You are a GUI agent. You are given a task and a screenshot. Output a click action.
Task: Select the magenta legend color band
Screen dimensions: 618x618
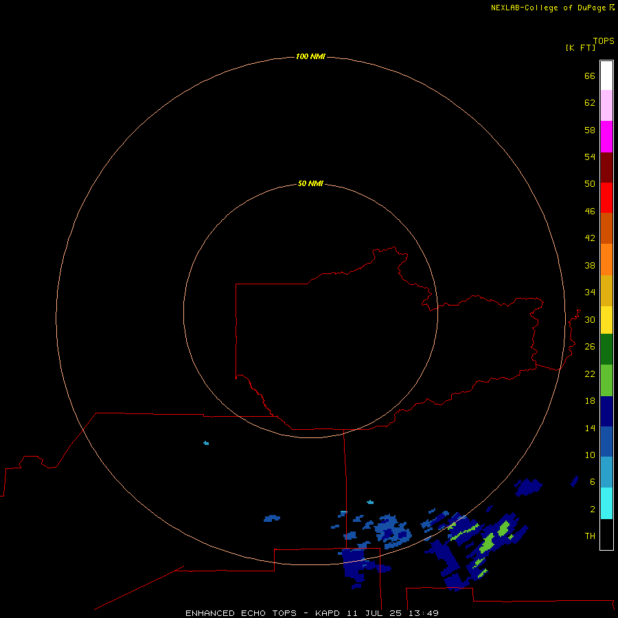[x=606, y=137]
